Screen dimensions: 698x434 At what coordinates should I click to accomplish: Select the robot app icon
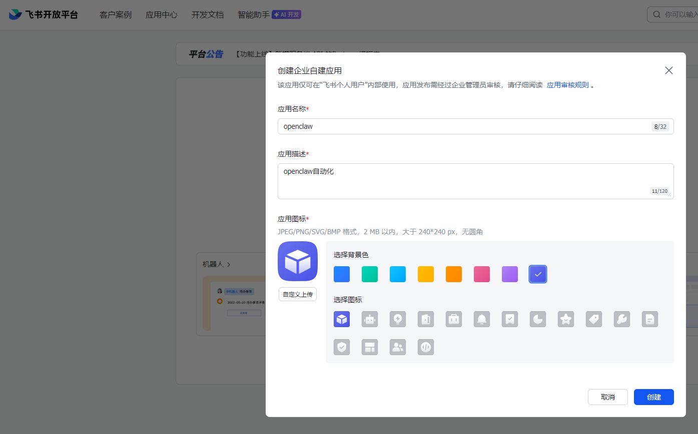(x=370, y=319)
